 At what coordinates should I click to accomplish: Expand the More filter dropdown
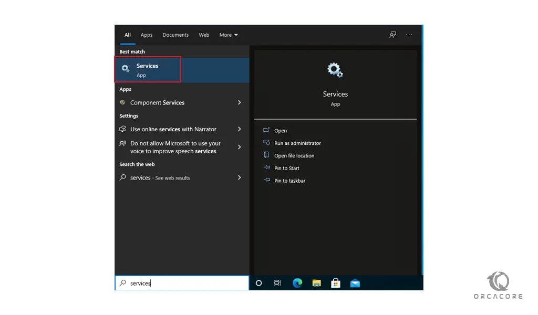click(229, 35)
